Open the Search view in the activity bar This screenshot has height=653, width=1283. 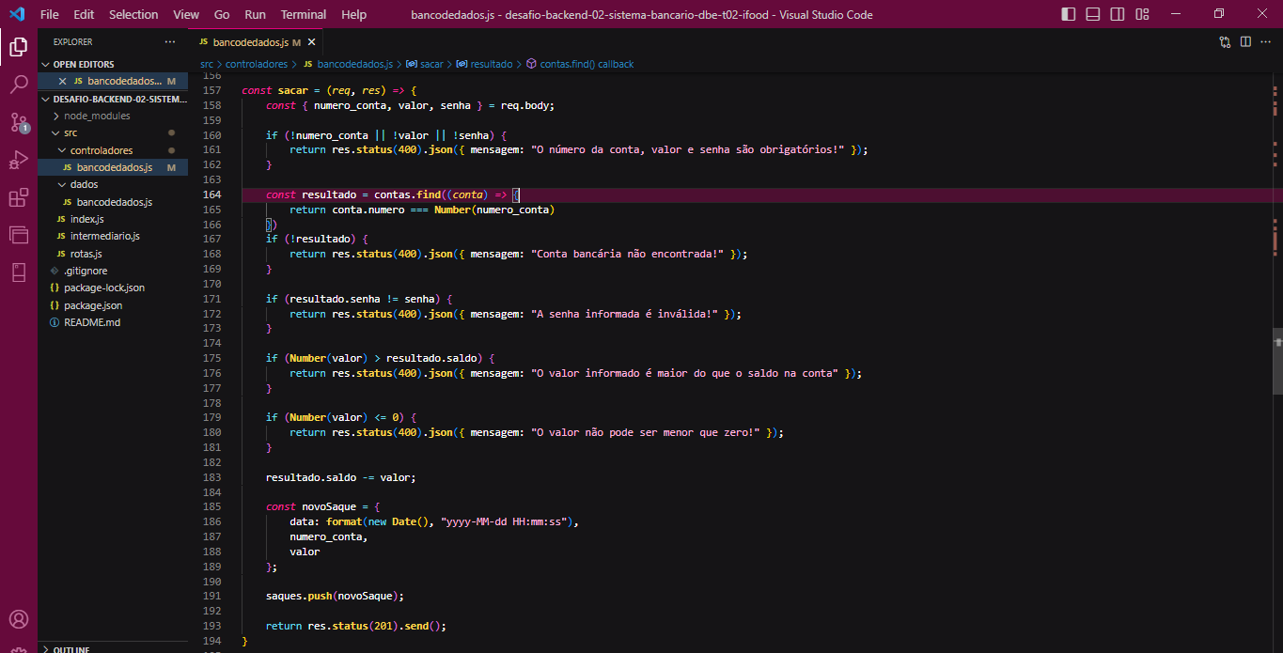pos(18,85)
